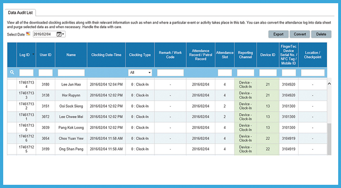Focus the User ID filter field

(46, 73)
